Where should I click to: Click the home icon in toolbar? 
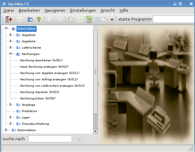tap(21, 19)
